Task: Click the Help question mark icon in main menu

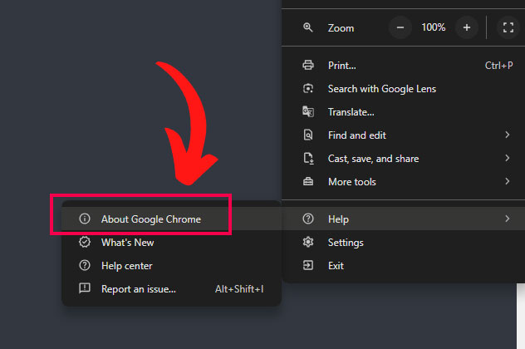Action: (x=308, y=219)
